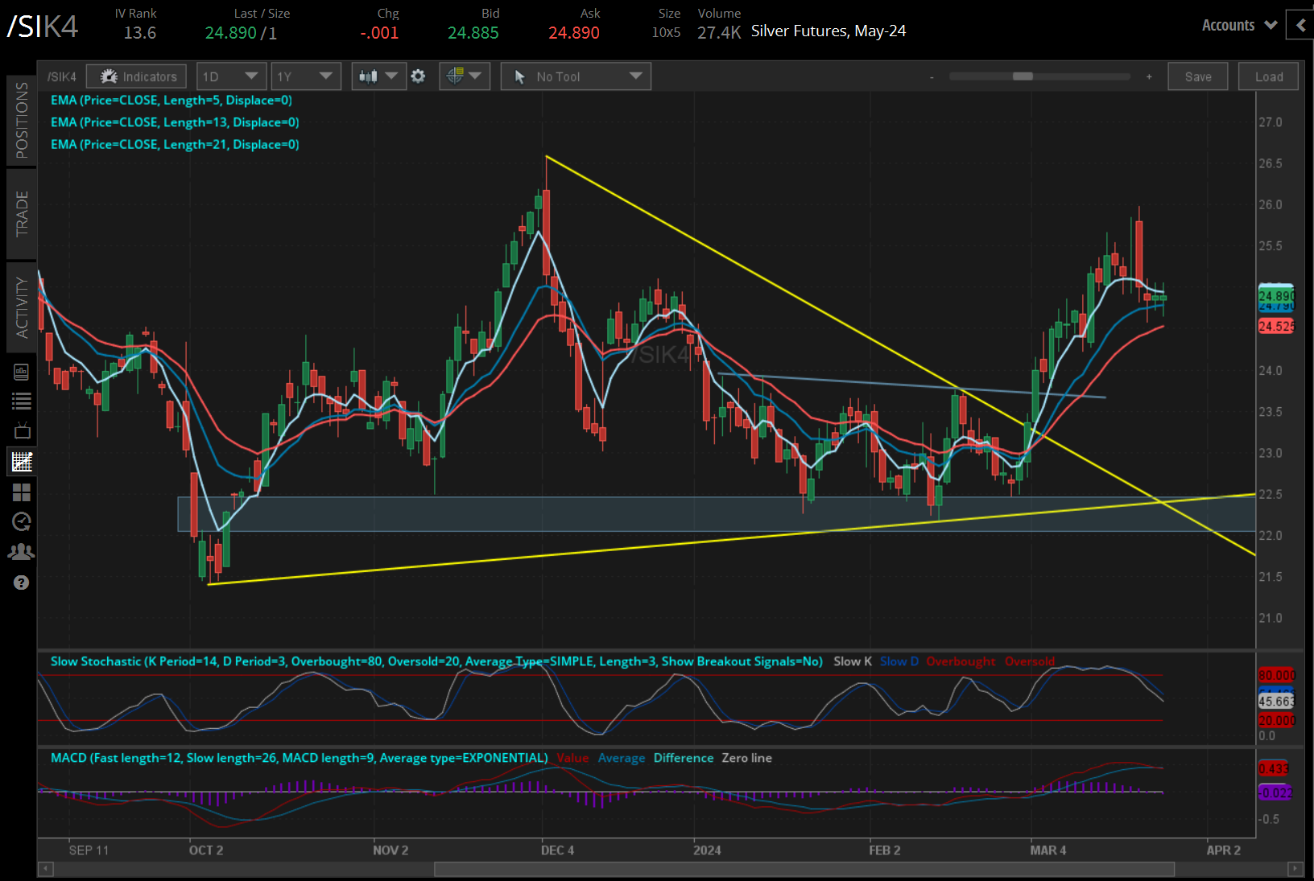The height and width of the screenshot is (881, 1314).
Task: Open the TV media icon in sidebar
Action: [22, 430]
